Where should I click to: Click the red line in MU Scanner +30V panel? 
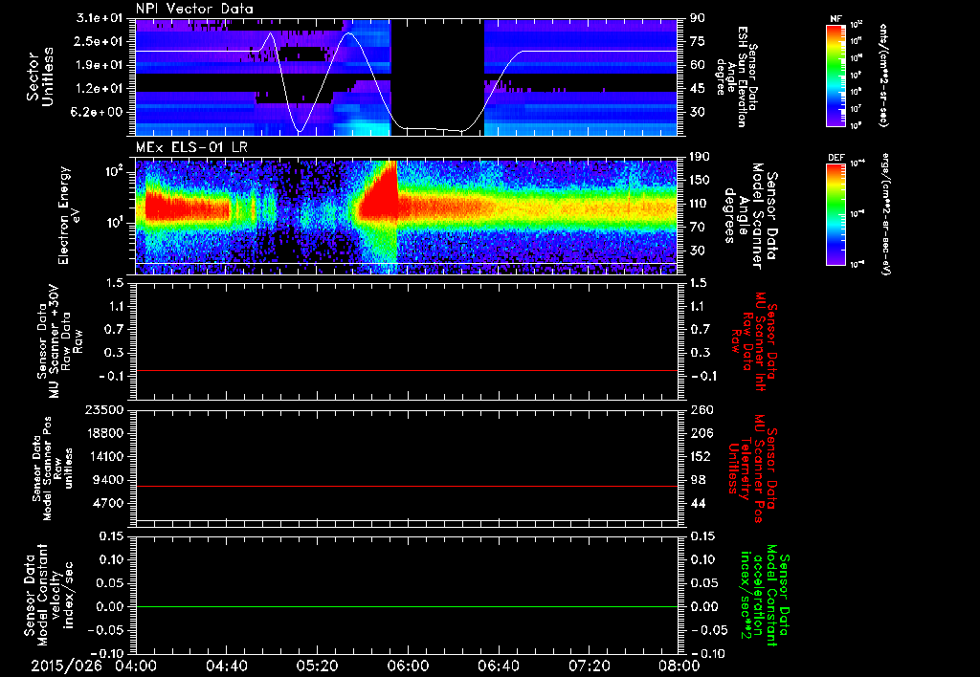tap(406, 371)
